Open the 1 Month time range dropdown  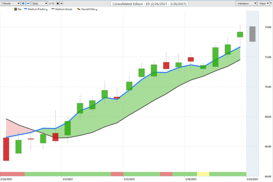pyautogui.click(x=10, y=3)
